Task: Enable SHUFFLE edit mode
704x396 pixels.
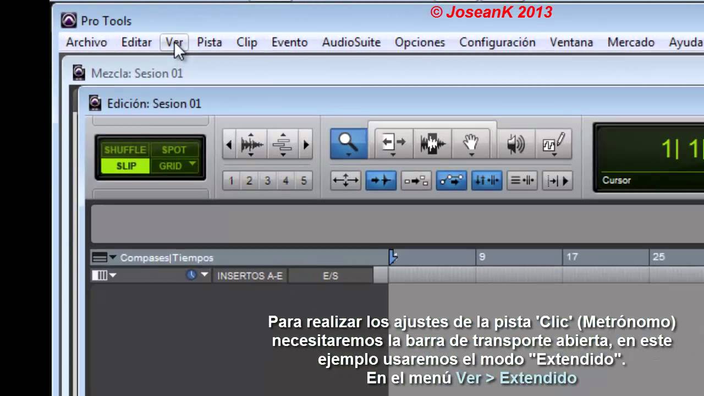Action: point(125,150)
